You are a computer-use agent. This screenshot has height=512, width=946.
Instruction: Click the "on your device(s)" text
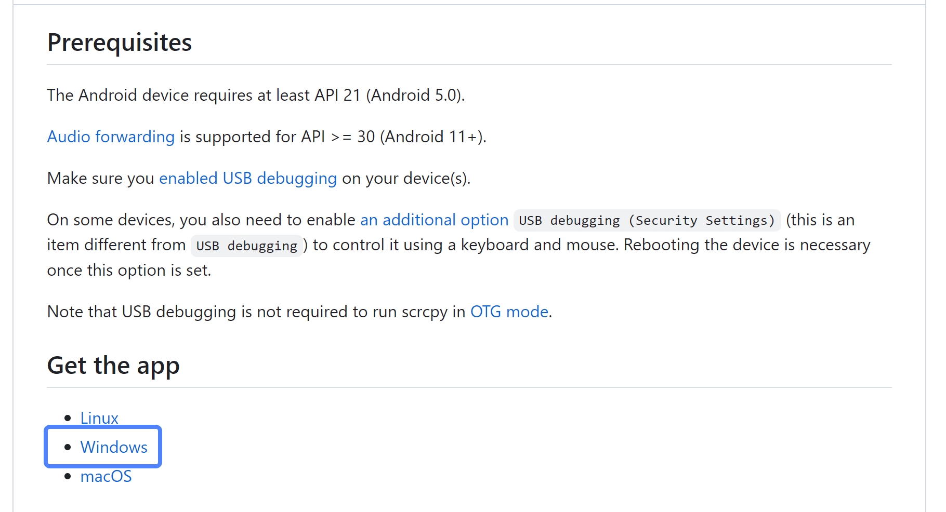click(x=406, y=178)
